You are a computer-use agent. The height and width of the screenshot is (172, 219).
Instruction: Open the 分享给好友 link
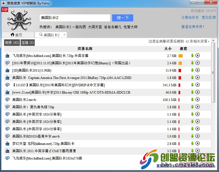[190, 17]
